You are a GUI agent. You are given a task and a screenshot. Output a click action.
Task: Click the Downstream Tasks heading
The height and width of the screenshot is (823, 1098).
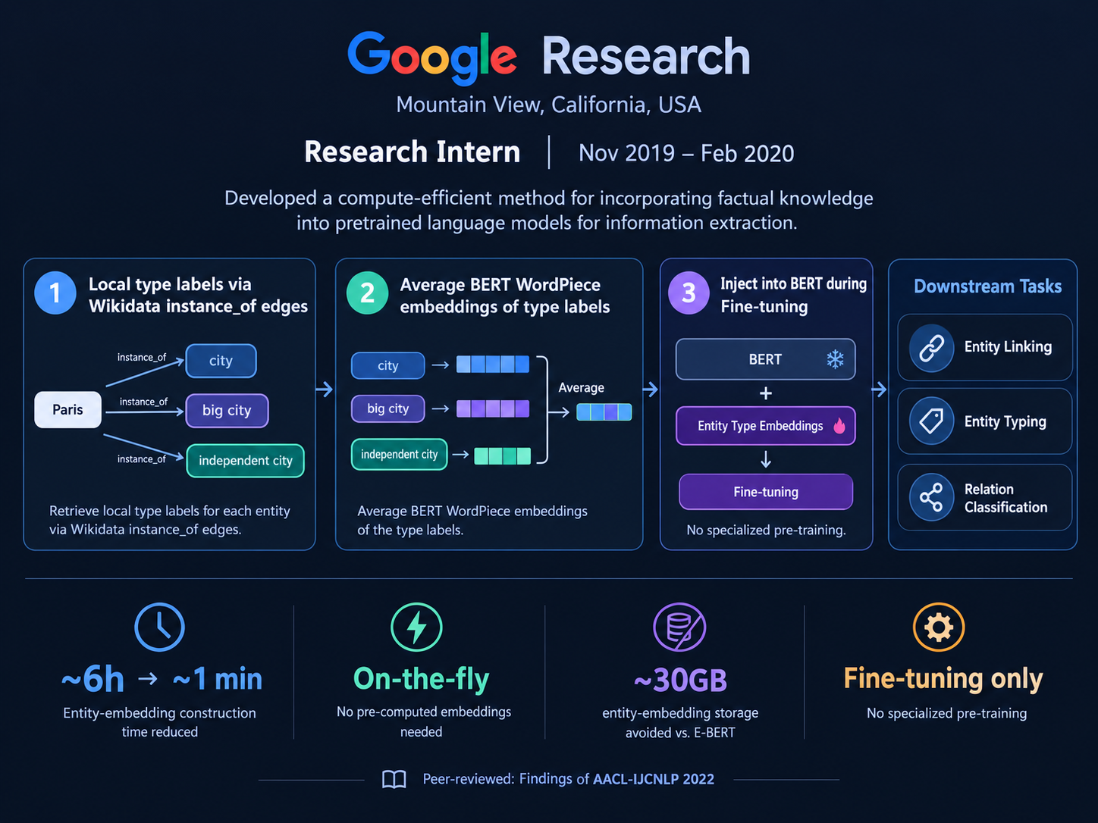tap(987, 286)
